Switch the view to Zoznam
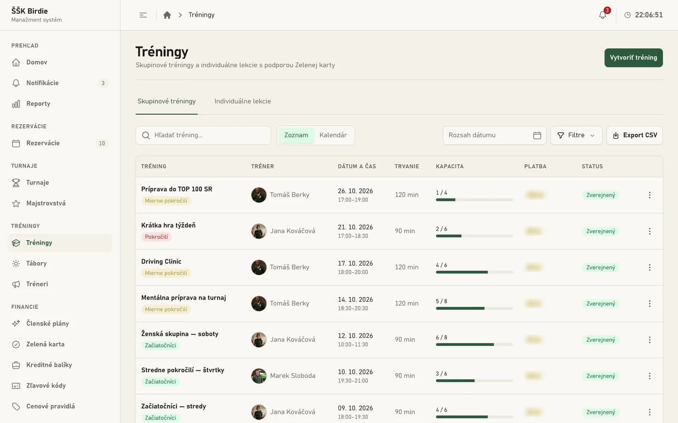The height and width of the screenshot is (423, 678). coord(296,135)
